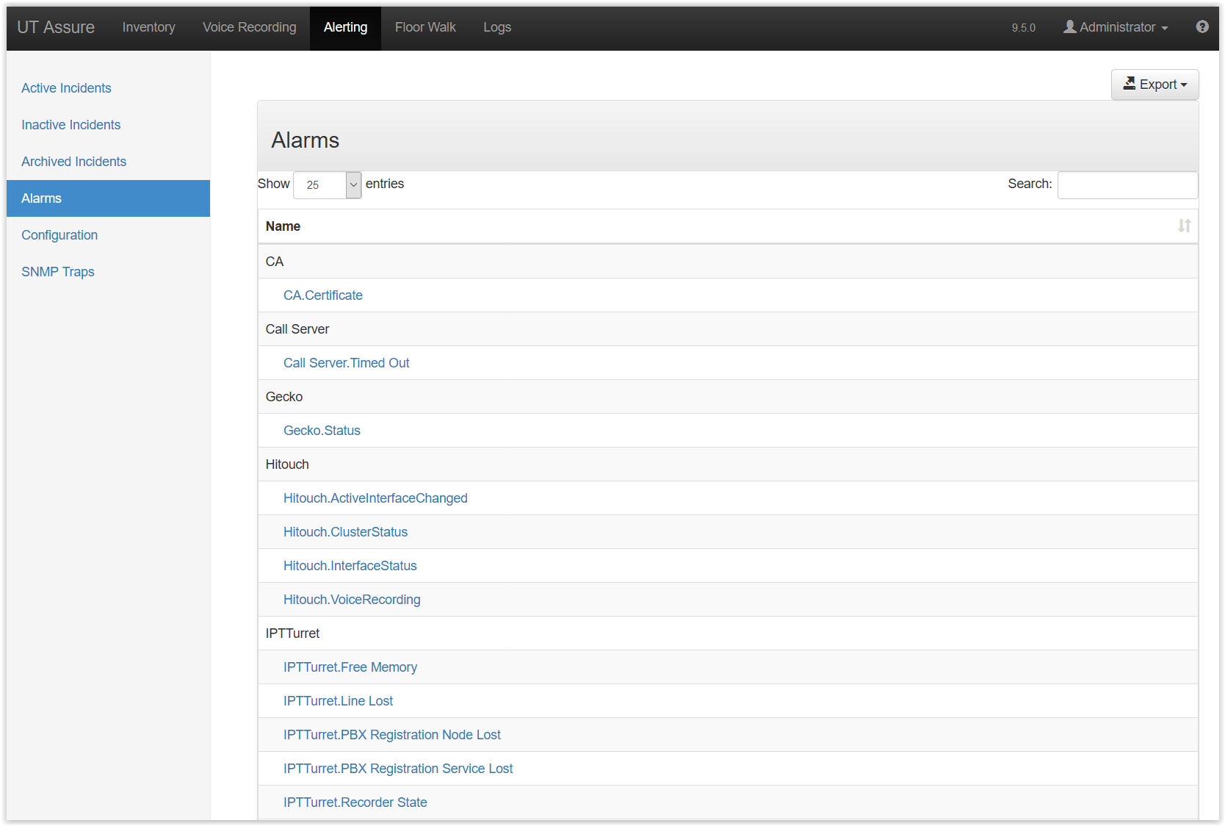Open the IPTTurret.Recorder State alarm
This screenshot has width=1225, height=826.
click(x=355, y=802)
